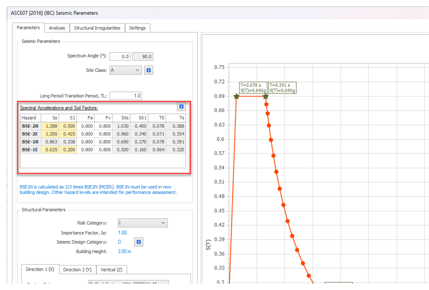Viewport: 429px width, 290px height.
Task: Switch to the Analysis tab
Action: [x=57, y=28]
